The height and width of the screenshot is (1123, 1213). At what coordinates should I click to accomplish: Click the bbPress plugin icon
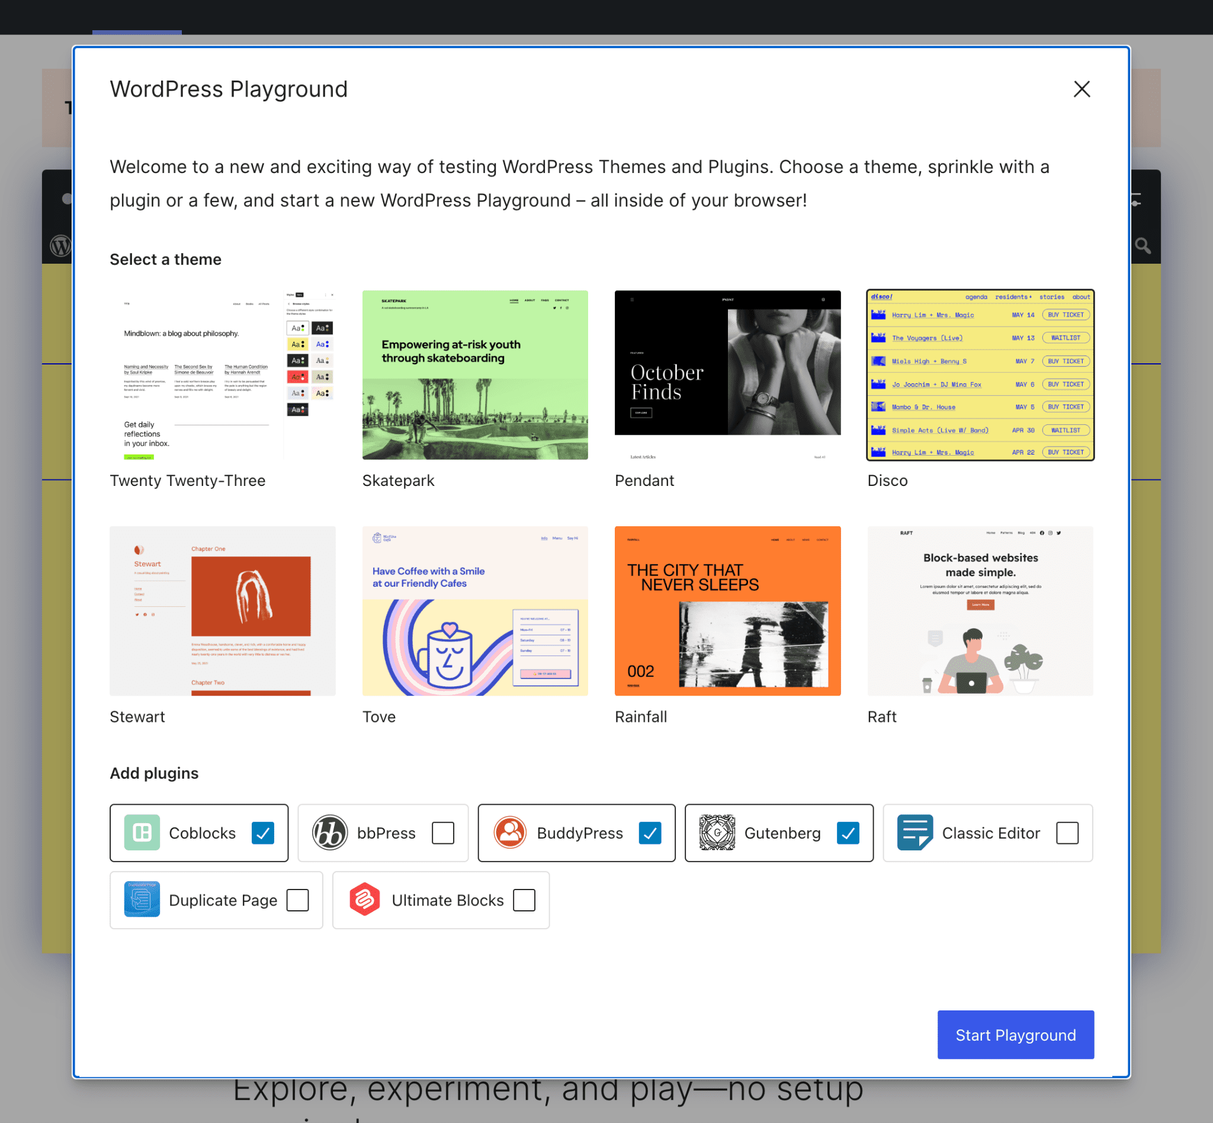click(329, 832)
